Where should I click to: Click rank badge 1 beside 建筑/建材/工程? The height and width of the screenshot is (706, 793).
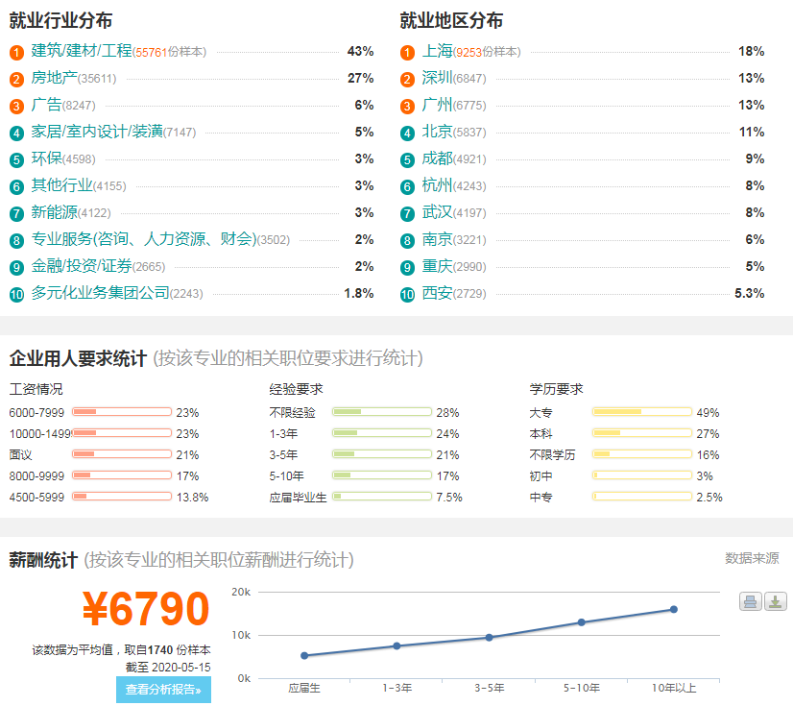[16, 52]
